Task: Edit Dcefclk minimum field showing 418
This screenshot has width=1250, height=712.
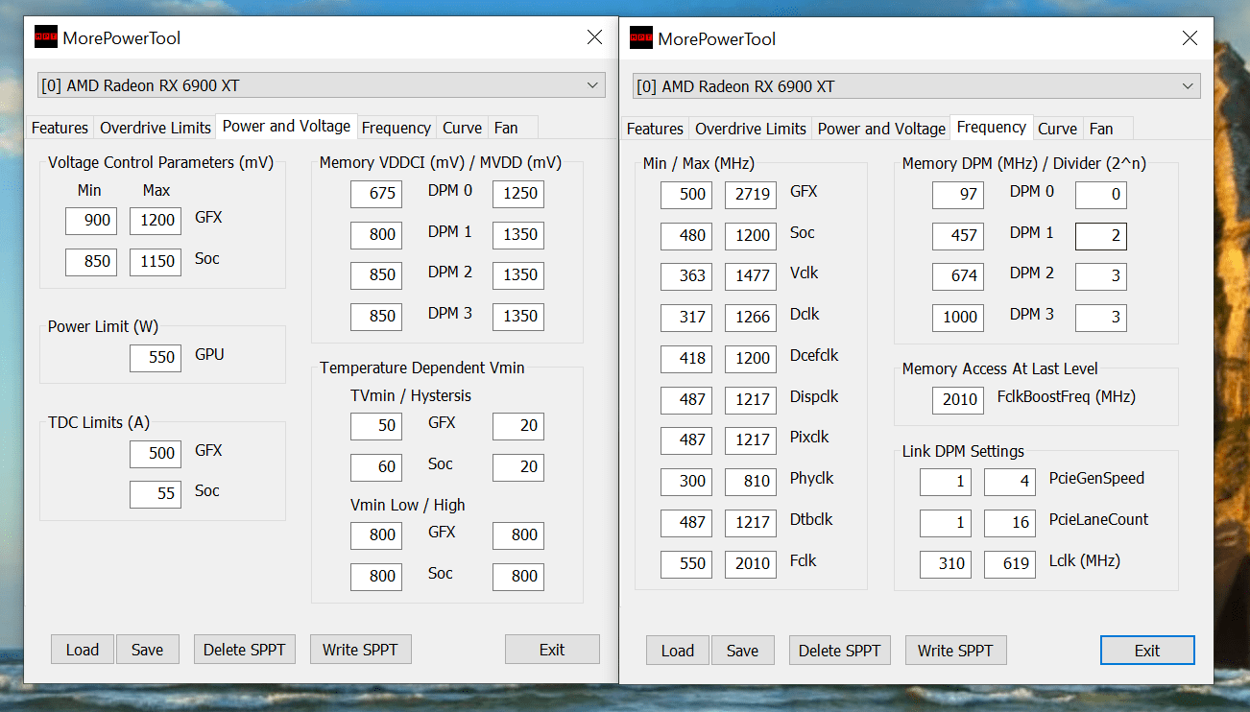Action: point(686,359)
